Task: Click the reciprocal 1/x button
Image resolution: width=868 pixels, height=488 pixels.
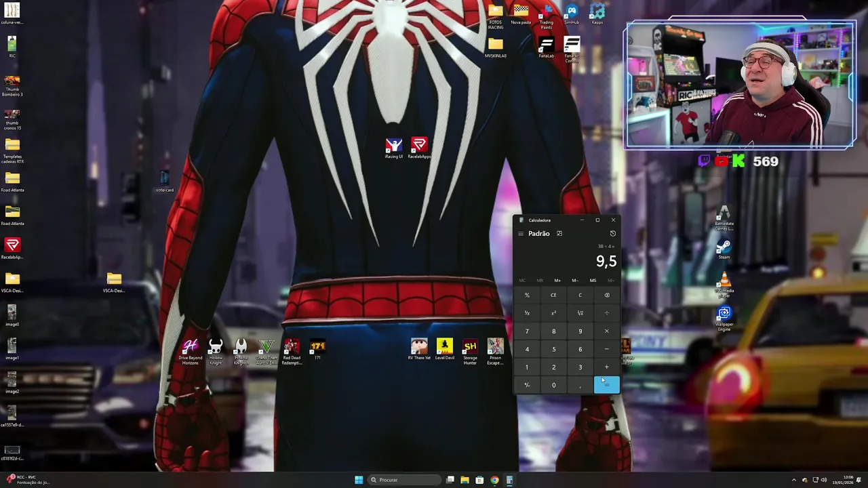Action: click(527, 313)
